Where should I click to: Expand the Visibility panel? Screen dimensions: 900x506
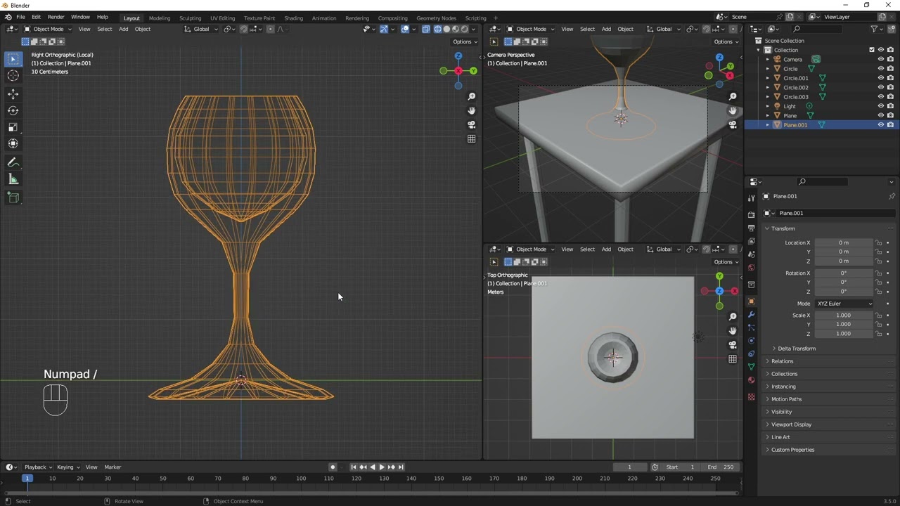click(x=781, y=412)
